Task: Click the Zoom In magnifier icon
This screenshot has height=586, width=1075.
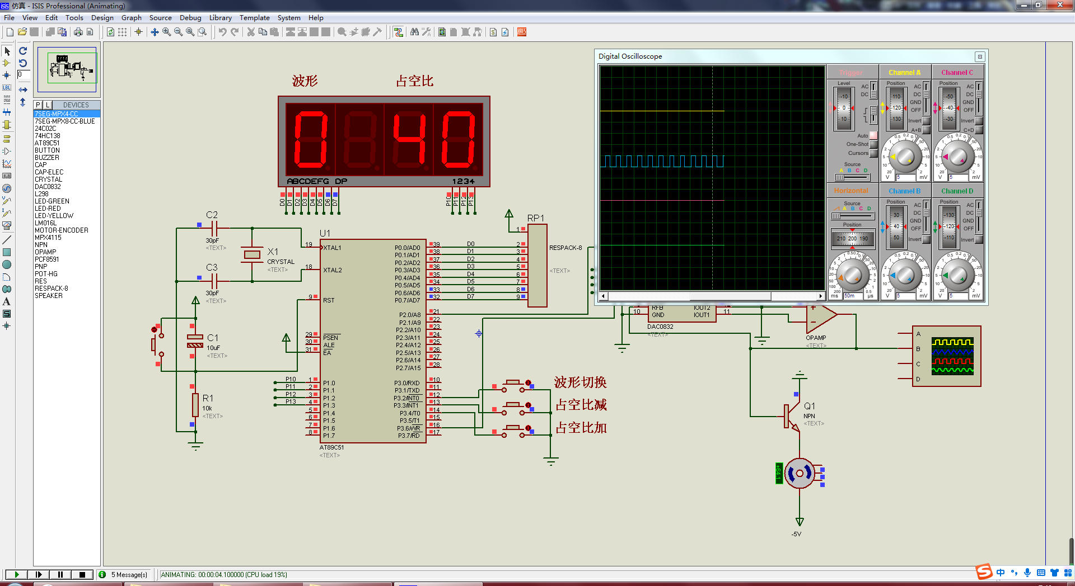Action: 167,32
